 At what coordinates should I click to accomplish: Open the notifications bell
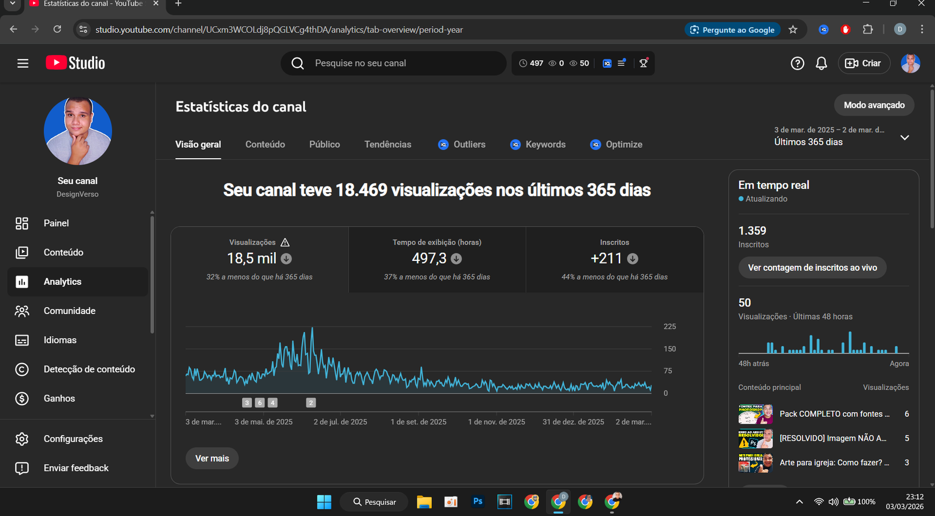821,63
